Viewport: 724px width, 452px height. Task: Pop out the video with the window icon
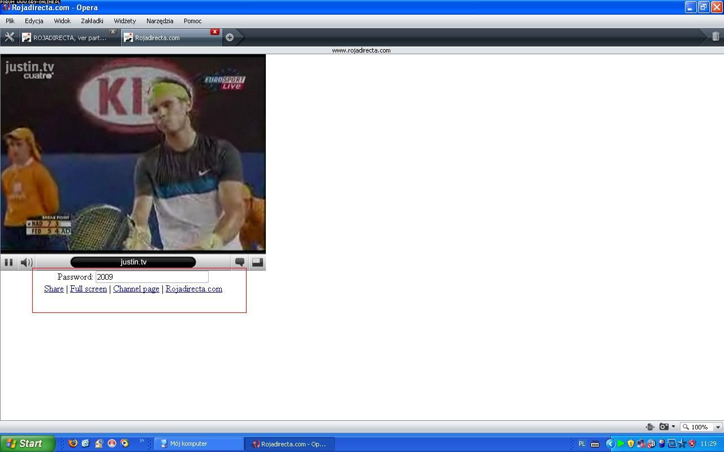pos(257,262)
